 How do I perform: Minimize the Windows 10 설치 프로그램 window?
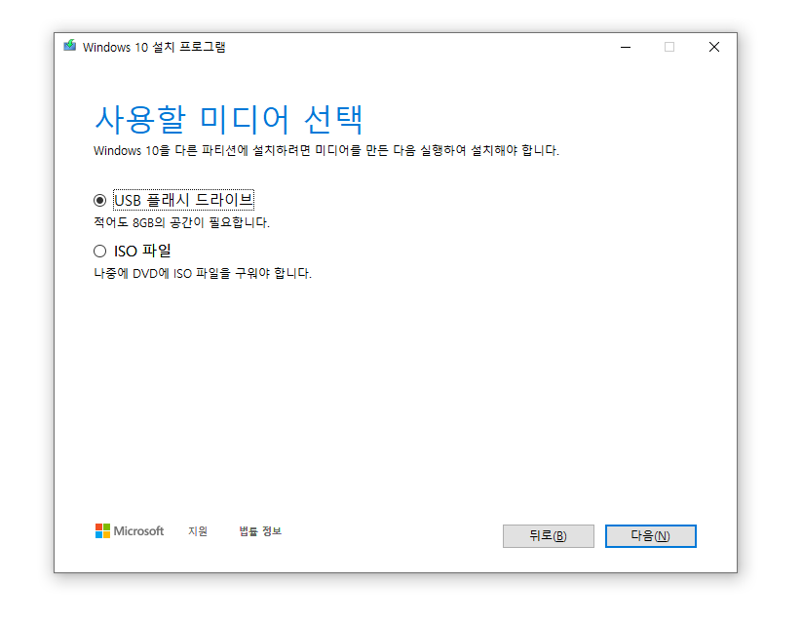625,47
